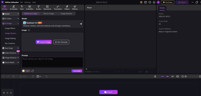Viewport: 201px width, 96px height.
Task: Mute the track with speaker icon
Action: point(11,93)
